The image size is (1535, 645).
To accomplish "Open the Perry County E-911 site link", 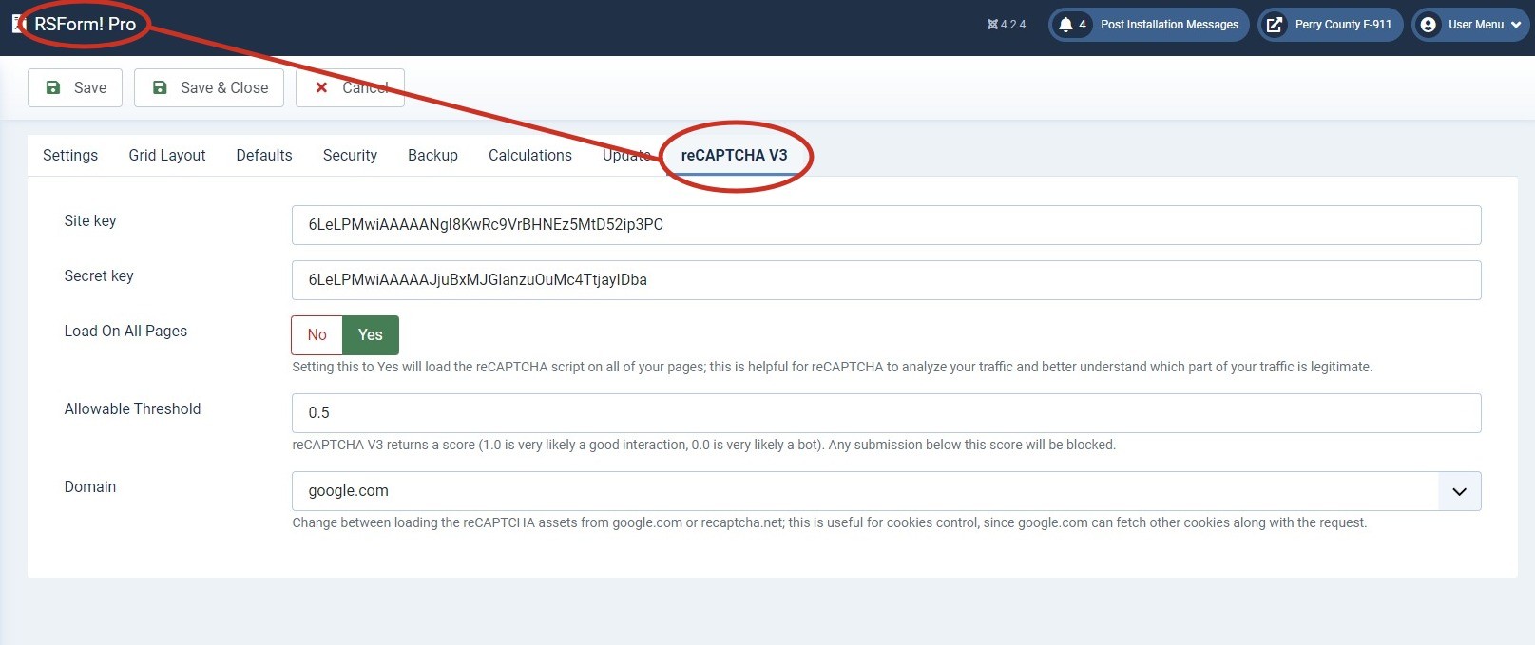I will (1331, 25).
